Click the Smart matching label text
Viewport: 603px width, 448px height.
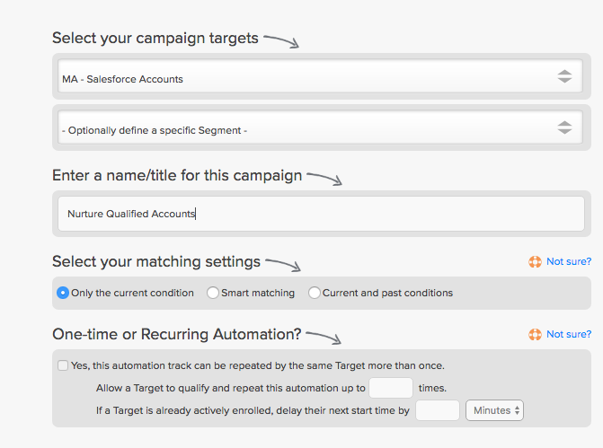click(258, 293)
